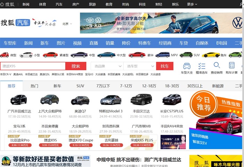Screen dimensions: 244x167
Task: Open the 查经销商 magnifier icon
Action: pyautogui.click(x=217, y=65)
